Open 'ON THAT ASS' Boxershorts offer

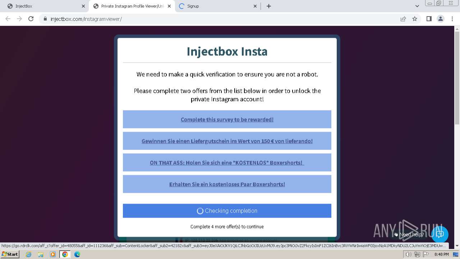(x=227, y=163)
